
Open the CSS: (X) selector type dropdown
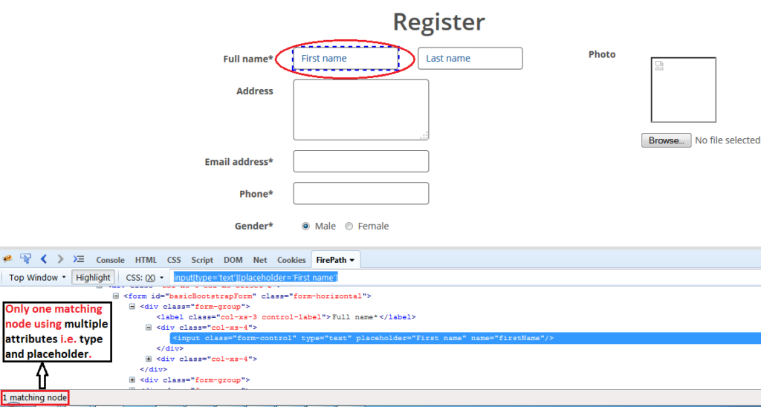pyautogui.click(x=144, y=277)
